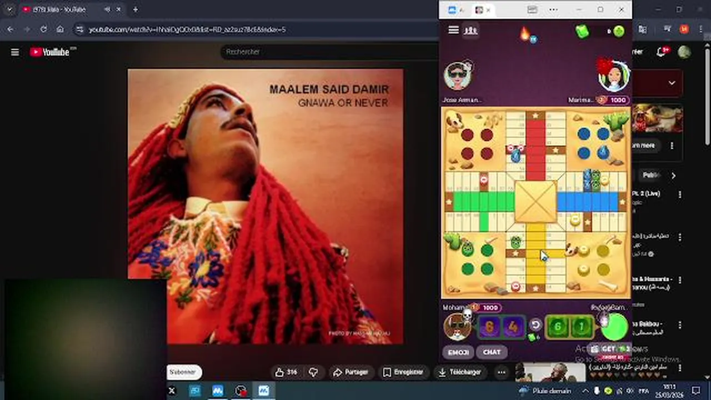
Task: Open the YouTube guide hamburger menu
Action: click(x=15, y=52)
